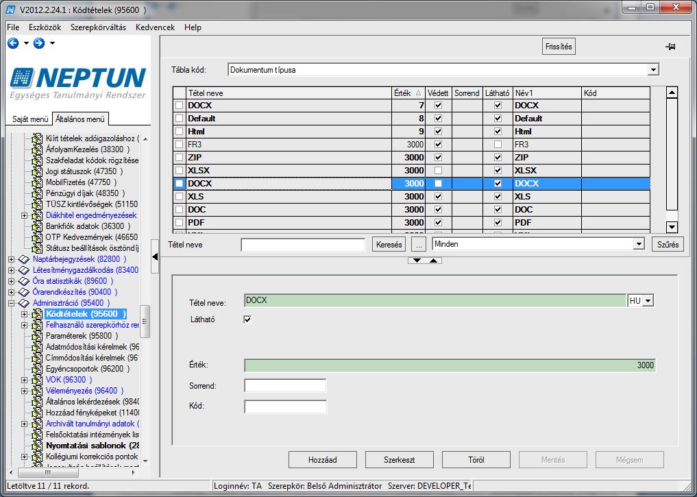This screenshot has width=697, height=497.
Task: Click the icon next to ÁrfolyamKezelés (38300)
Action: [38, 149]
